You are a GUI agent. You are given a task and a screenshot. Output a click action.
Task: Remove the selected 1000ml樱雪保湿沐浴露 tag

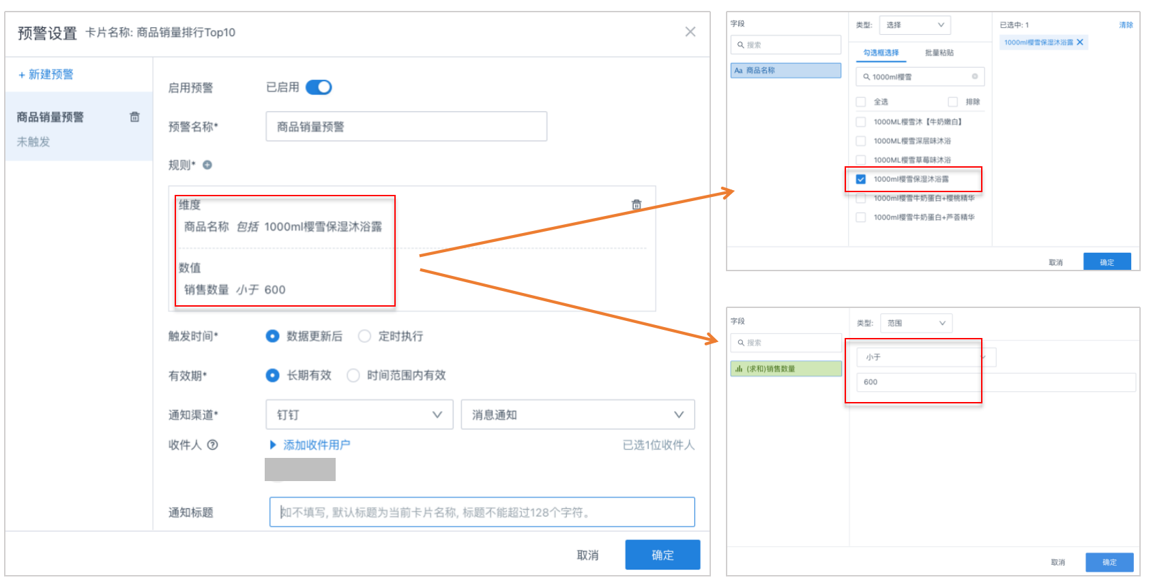point(1080,42)
